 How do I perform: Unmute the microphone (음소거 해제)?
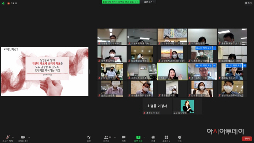pos(7,139)
